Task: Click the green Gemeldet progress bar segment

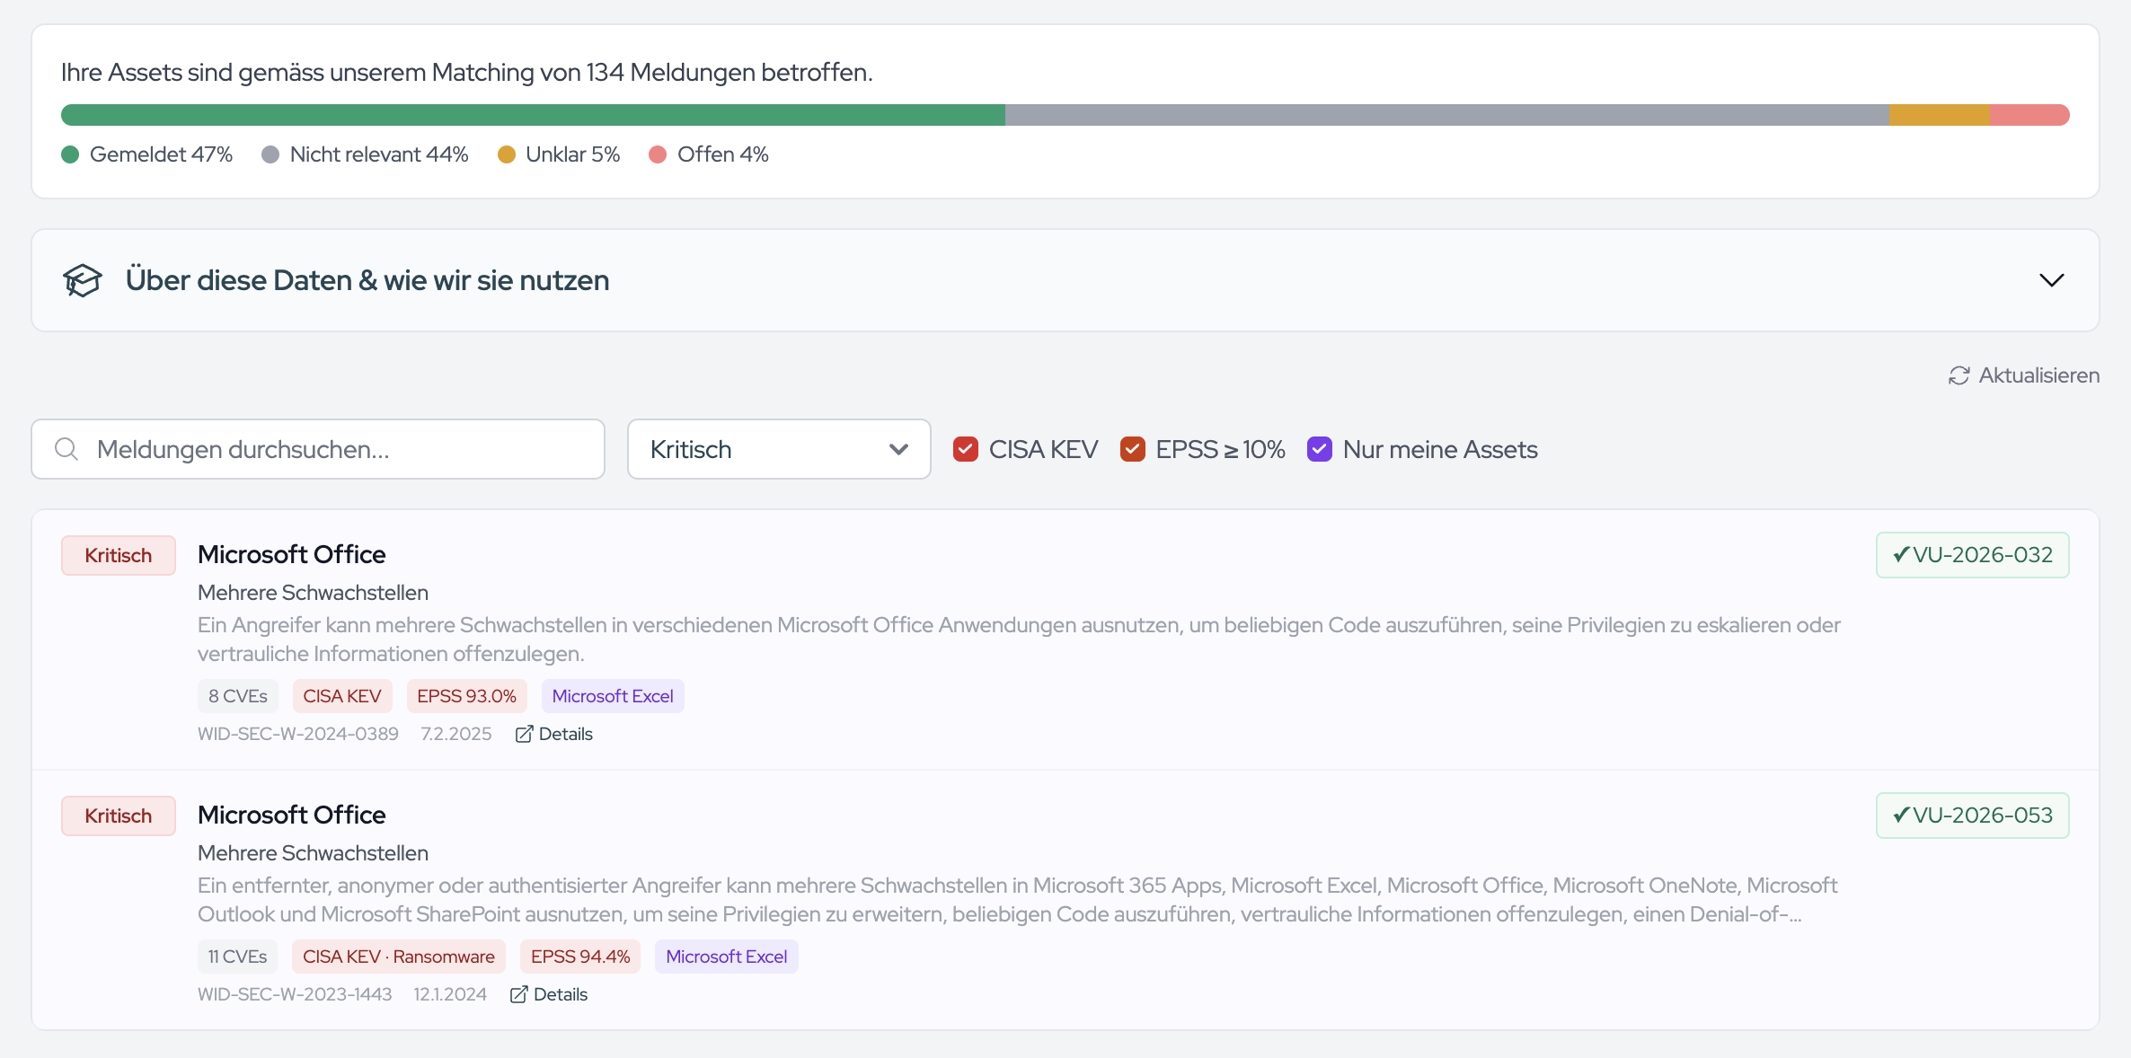Action: click(533, 115)
